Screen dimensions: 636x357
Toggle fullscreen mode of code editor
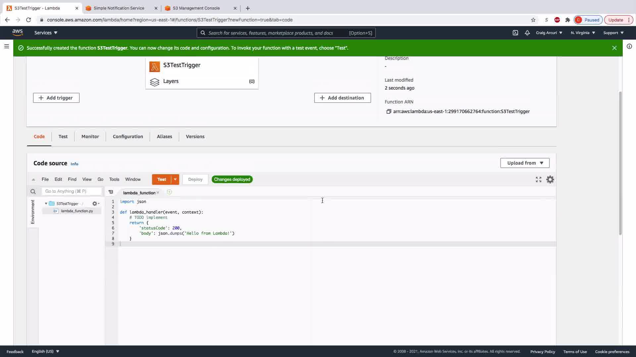539,179
